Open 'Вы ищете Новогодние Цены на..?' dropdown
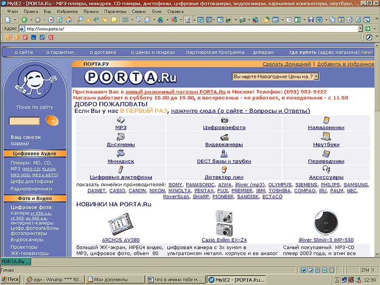This screenshot has height=285, width=380. pos(275,77)
